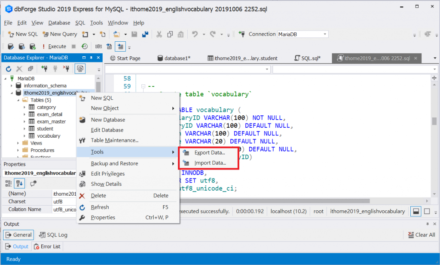Select the student table in the tree
This screenshot has width=440, height=265.
[45, 129]
